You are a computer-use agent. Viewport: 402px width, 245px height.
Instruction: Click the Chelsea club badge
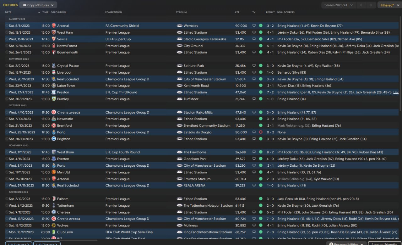(54, 212)
